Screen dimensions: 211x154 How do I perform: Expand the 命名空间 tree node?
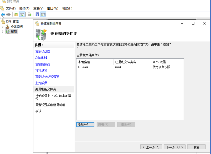(x=3, y=27)
